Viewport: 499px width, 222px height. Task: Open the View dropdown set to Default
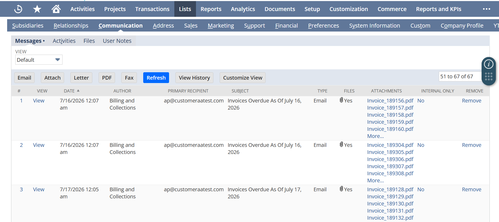[x=39, y=60]
